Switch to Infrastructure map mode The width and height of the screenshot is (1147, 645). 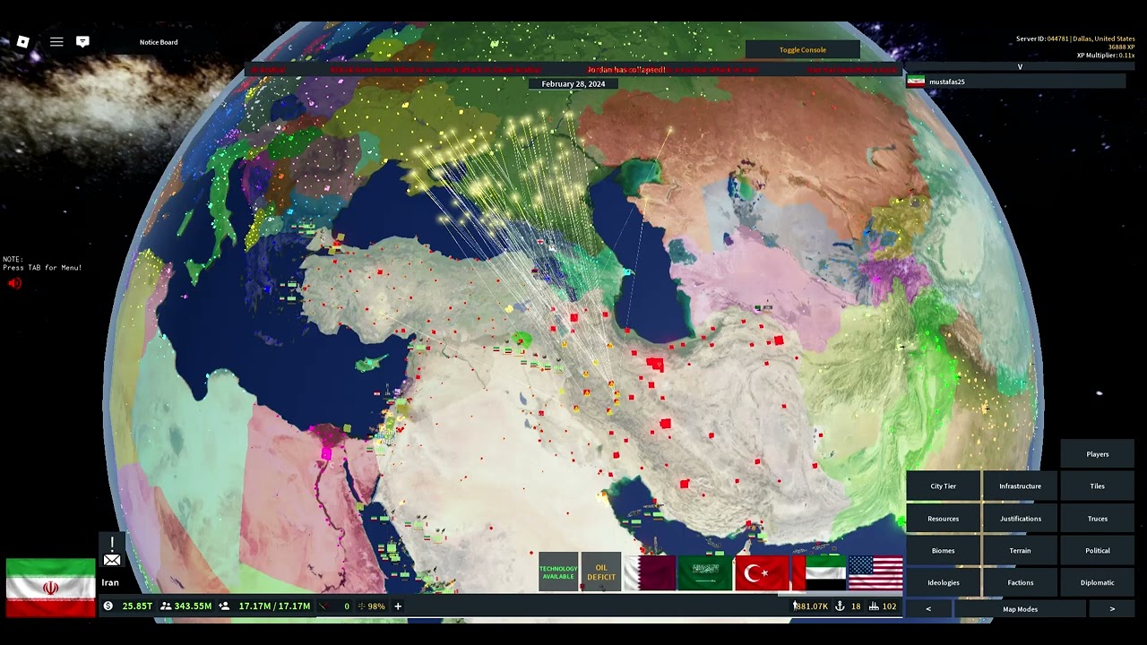point(1021,486)
